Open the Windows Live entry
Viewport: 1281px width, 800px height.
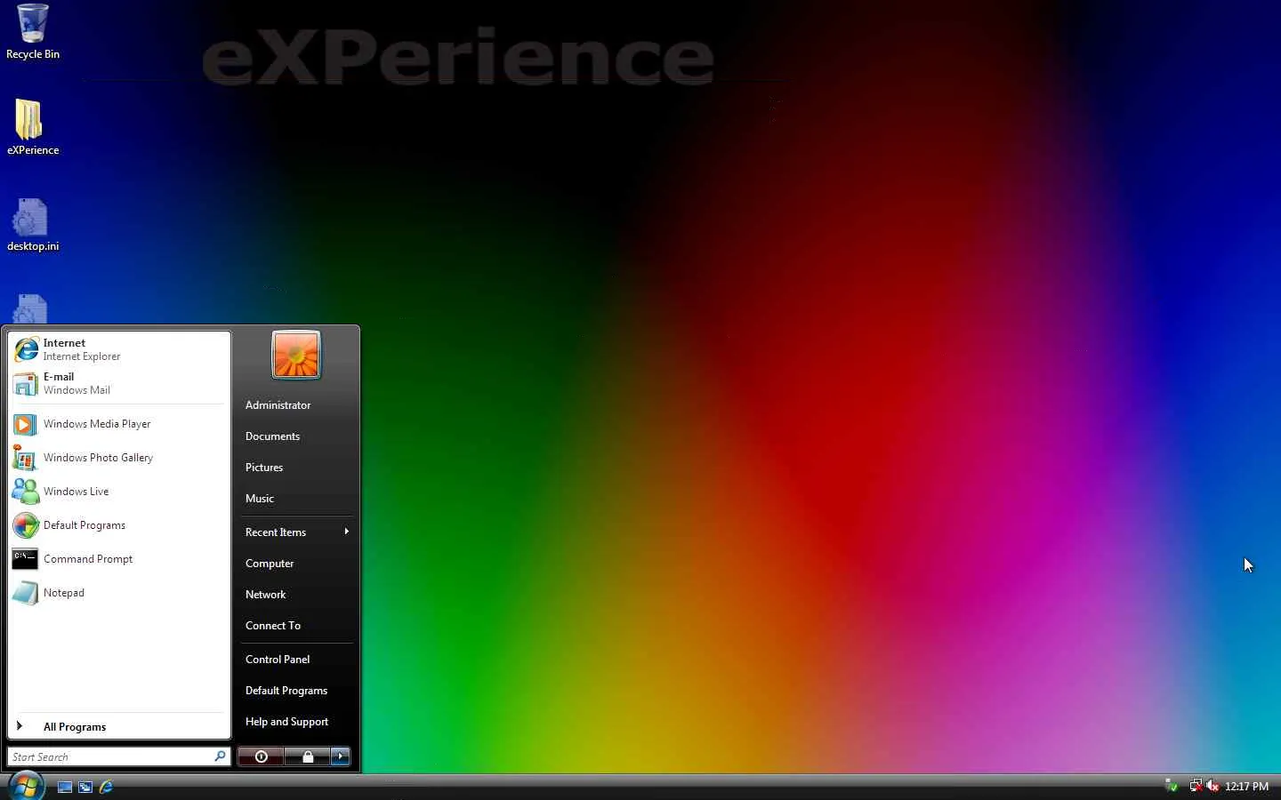(x=119, y=492)
